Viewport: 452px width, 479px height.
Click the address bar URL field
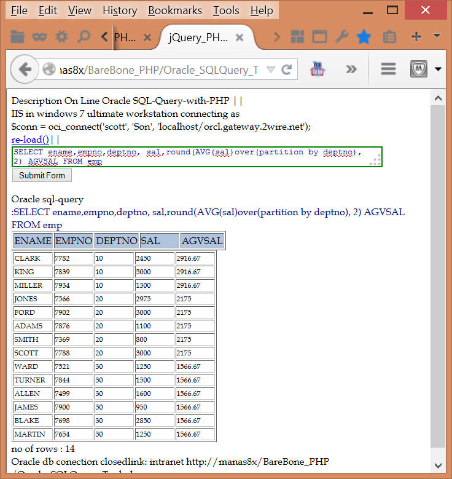tap(158, 69)
